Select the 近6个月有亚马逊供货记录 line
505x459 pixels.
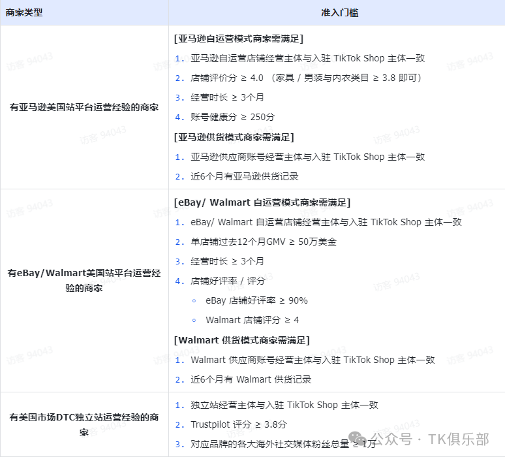click(x=245, y=176)
